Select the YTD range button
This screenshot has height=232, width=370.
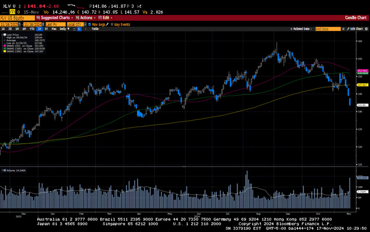click(x=32, y=29)
